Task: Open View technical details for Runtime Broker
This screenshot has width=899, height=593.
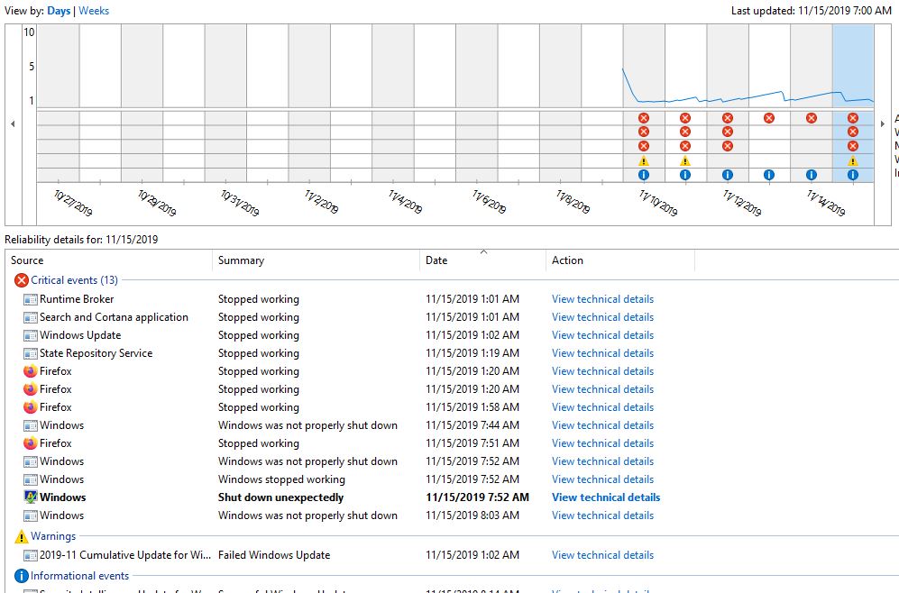Action: (x=602, y=299)
